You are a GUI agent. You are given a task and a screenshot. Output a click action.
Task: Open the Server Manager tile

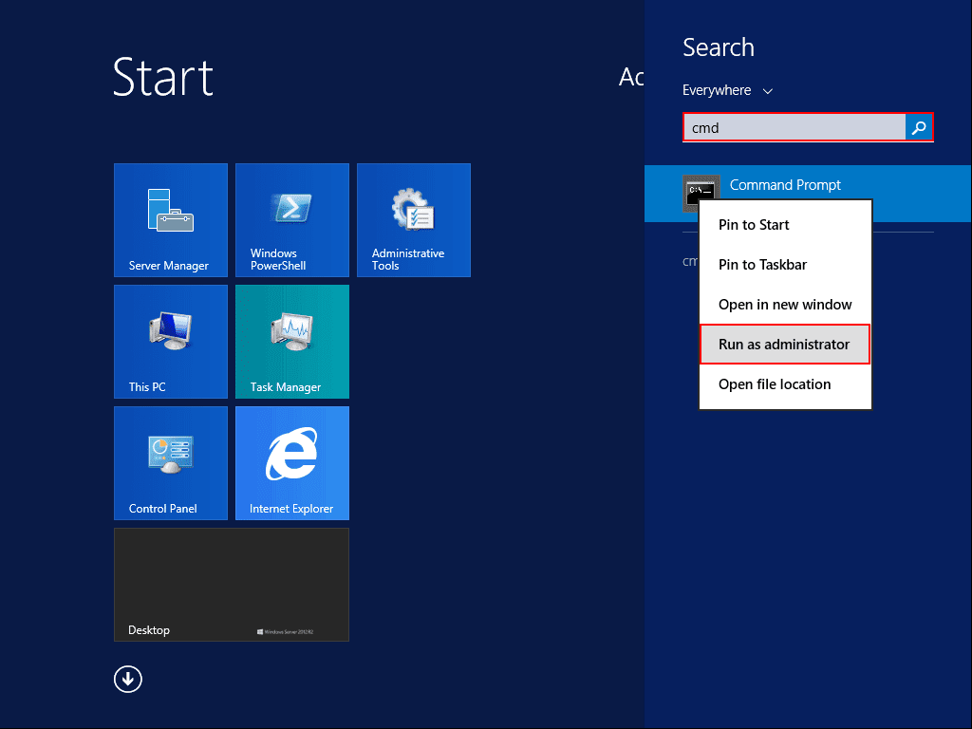(171, 220)
